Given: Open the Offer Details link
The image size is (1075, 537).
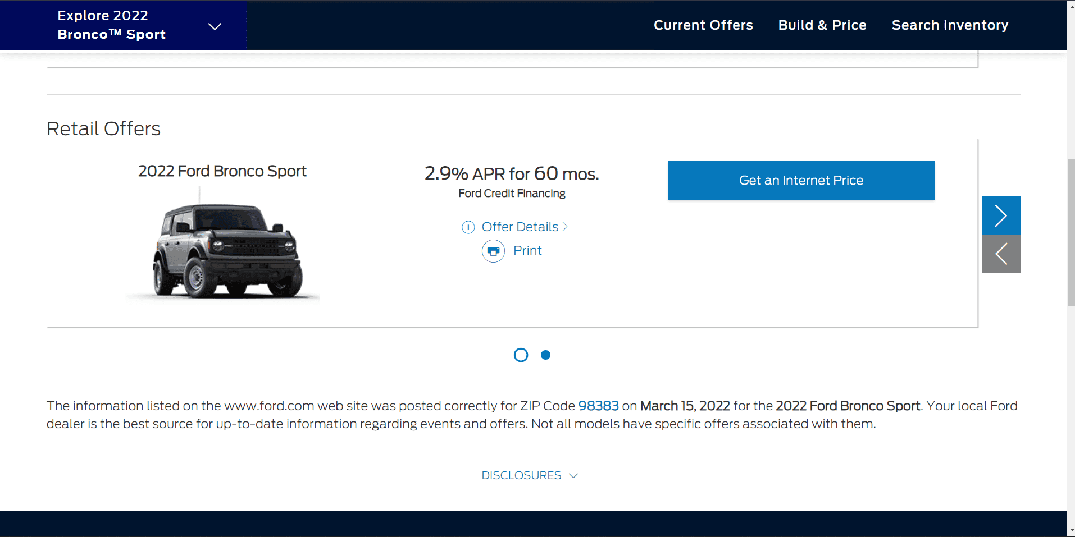Looking at the screenshot, I should pos(520,227).
